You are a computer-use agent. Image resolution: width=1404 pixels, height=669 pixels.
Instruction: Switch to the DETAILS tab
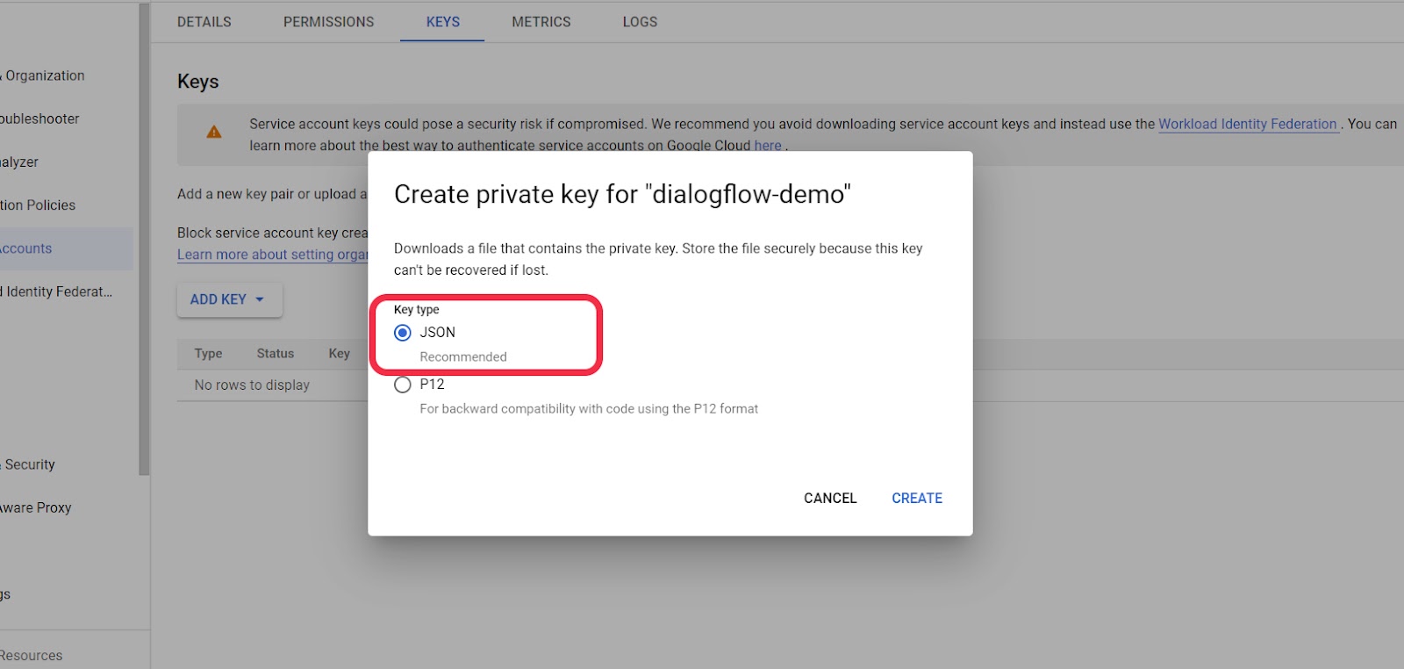coord(204,22)
